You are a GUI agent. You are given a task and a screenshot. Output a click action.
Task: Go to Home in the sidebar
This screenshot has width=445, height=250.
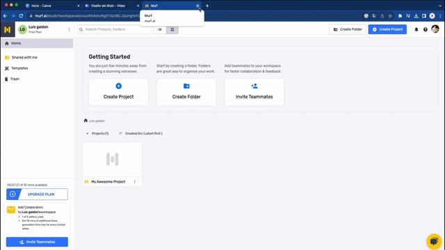click(37, 43)
